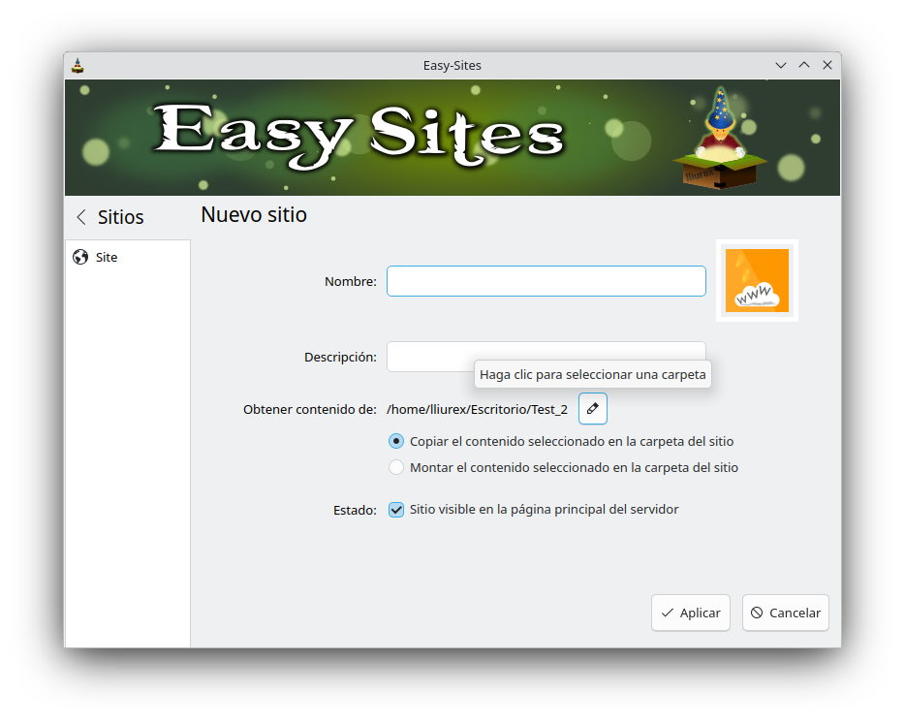Click the orange WWW cloud site image

coord(757,280)
